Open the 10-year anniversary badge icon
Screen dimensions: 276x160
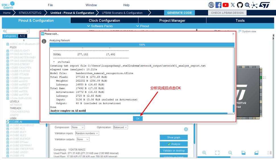pyautogui.click(x=211, y=5)
